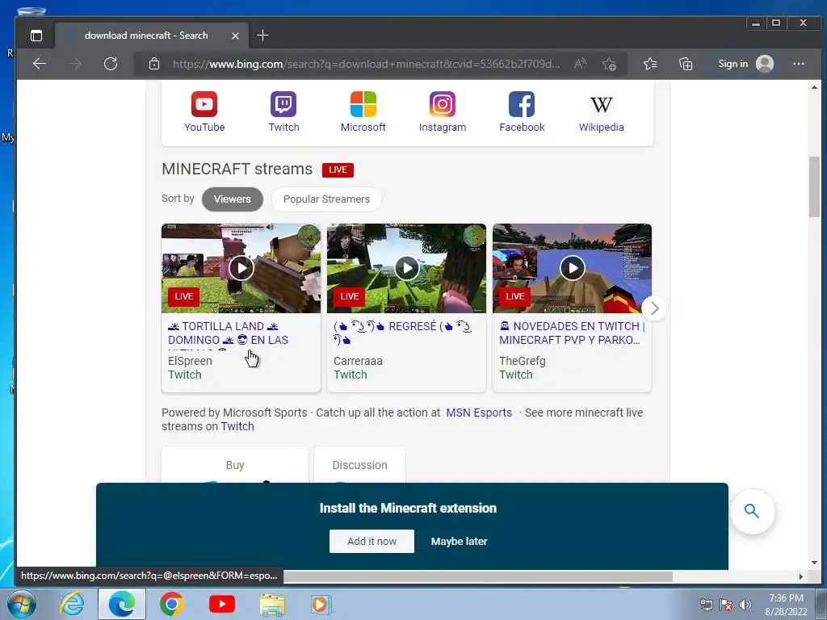The image size is (827, 620).
Task: Open a new browser tab
Action: (262, 36)
